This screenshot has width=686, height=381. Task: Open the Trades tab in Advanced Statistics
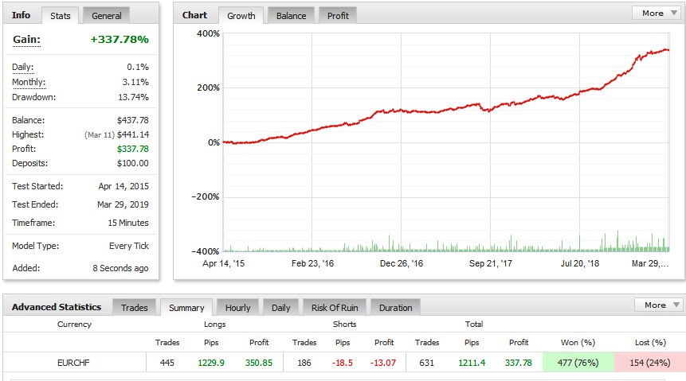[x=135, y=308]
